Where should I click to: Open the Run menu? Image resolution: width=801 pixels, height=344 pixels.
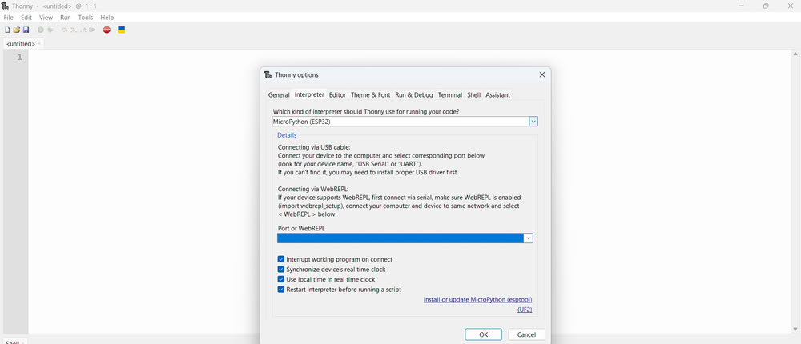(66, 18)
